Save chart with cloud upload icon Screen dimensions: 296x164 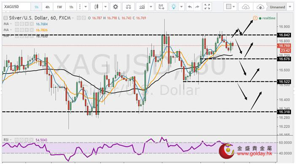point(260,7)
